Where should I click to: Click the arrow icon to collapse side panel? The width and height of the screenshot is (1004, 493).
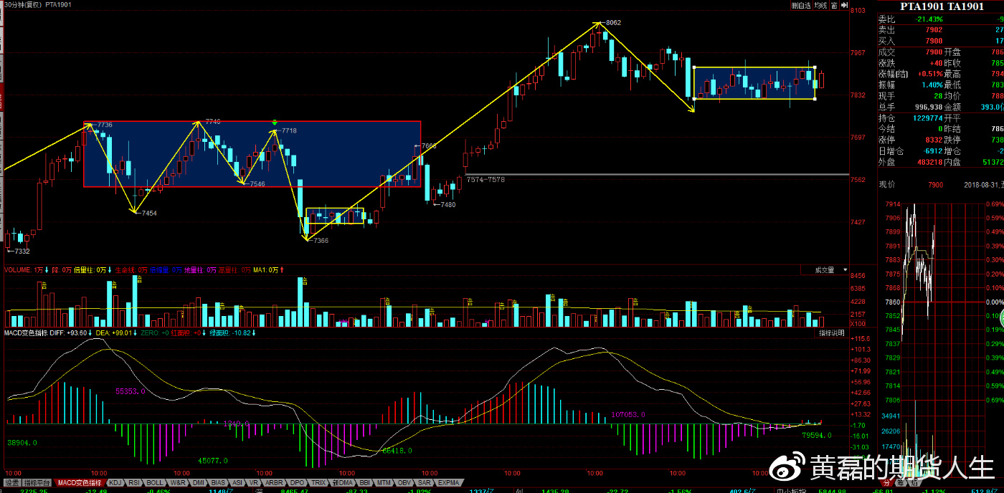click(844, 5)
